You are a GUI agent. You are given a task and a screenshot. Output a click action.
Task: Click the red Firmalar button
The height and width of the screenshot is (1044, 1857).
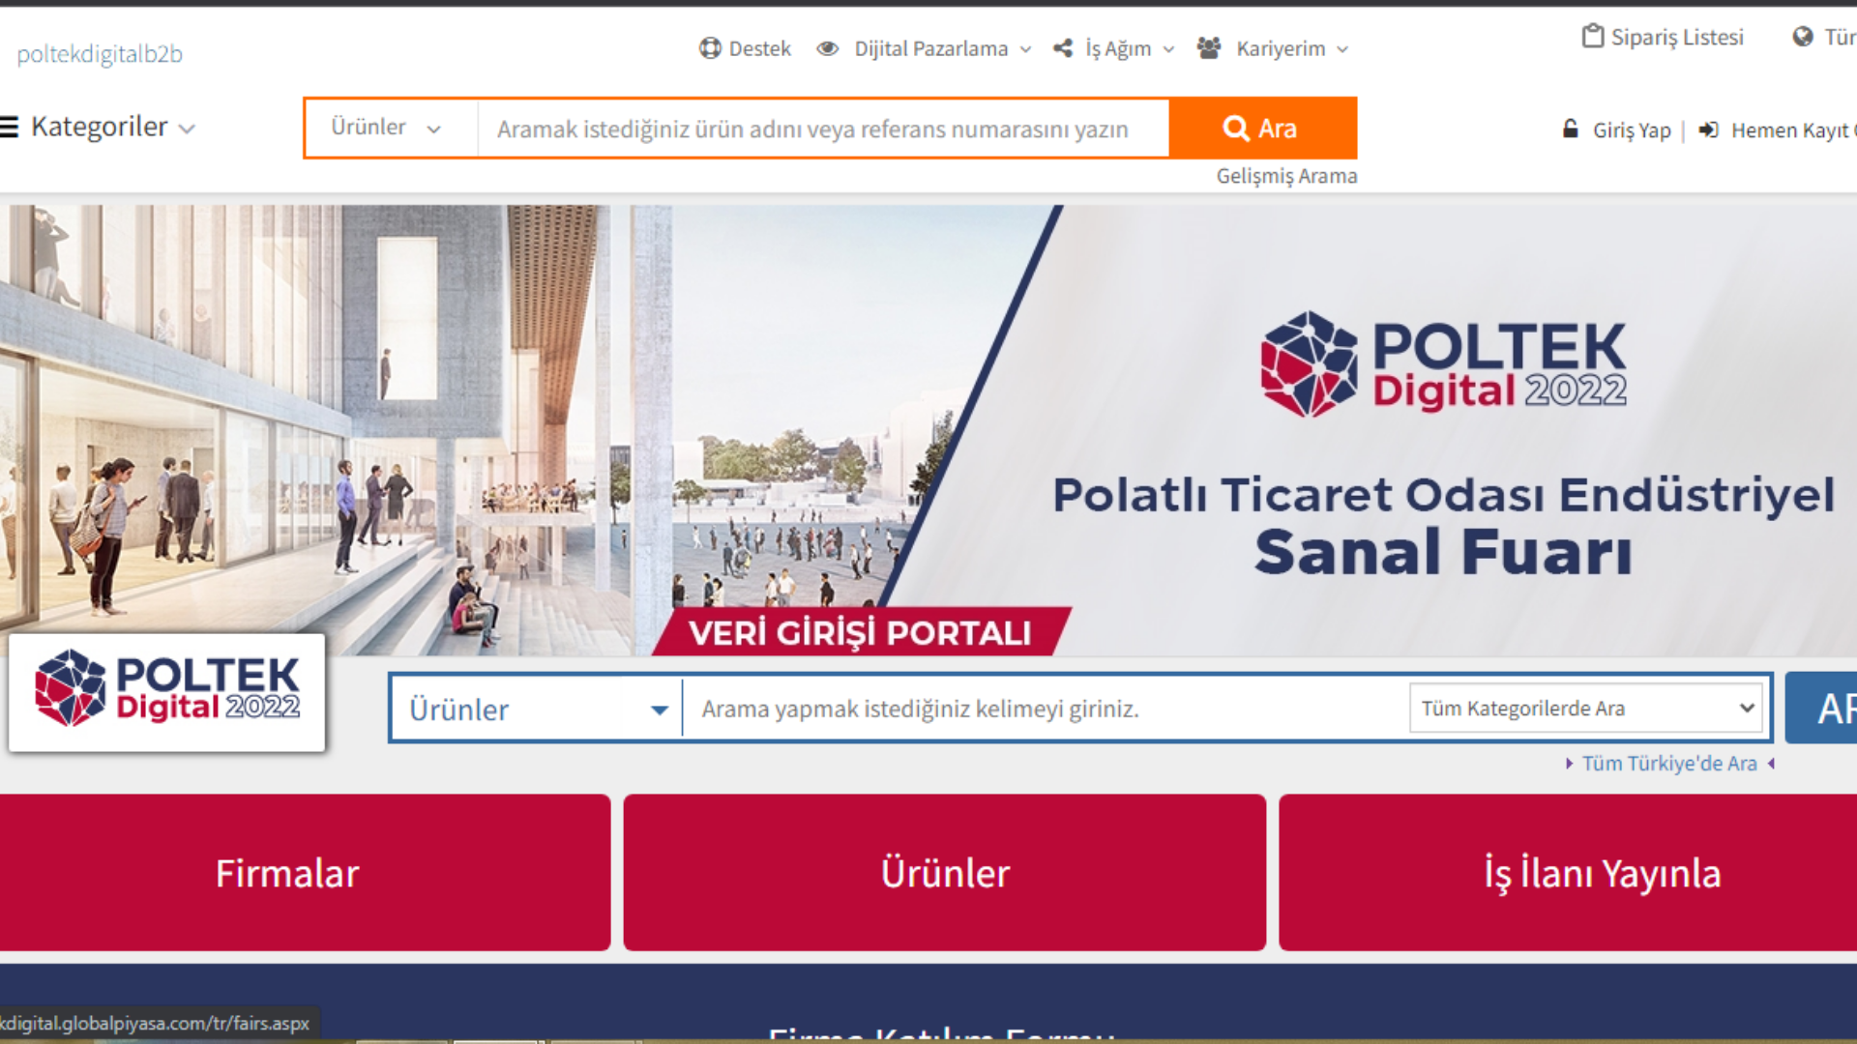point(286,873)
